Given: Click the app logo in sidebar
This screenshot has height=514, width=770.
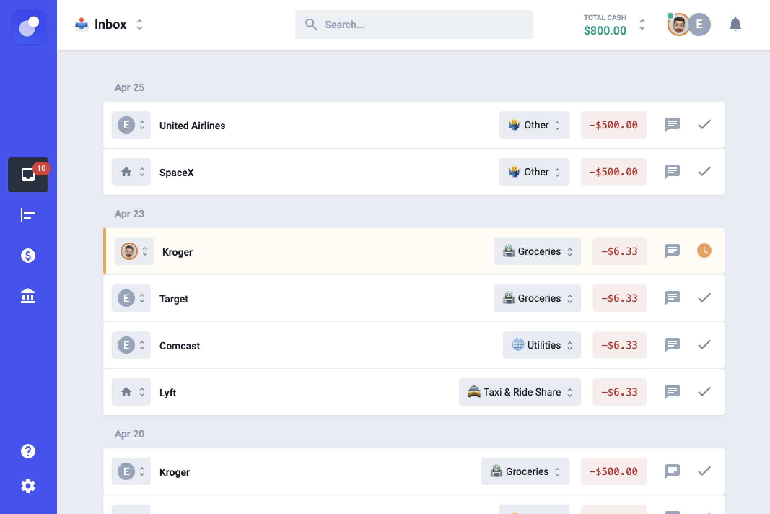Looking at the screenshot, I should pos(29,27).
